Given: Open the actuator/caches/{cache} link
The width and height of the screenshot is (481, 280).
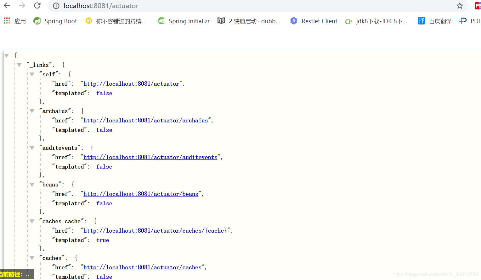Looking at the screenshot, I should (155, 231).
